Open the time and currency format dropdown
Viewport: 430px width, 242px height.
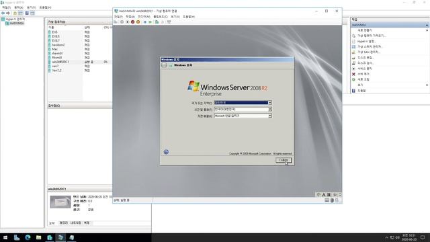269,109
